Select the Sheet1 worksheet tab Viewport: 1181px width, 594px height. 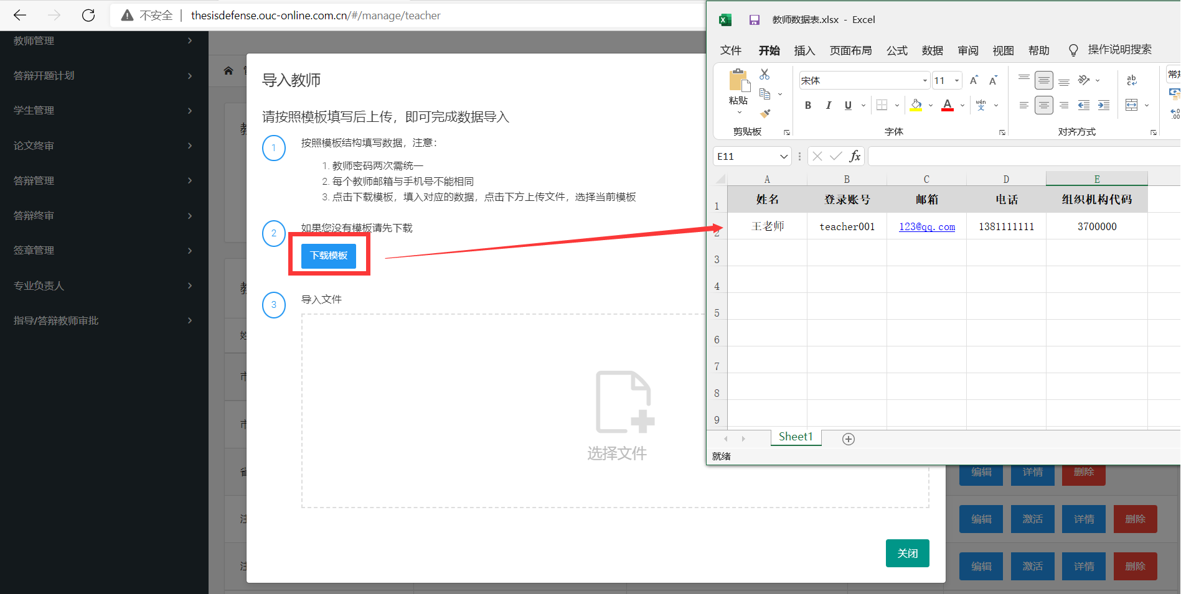[x=796, y=437]
